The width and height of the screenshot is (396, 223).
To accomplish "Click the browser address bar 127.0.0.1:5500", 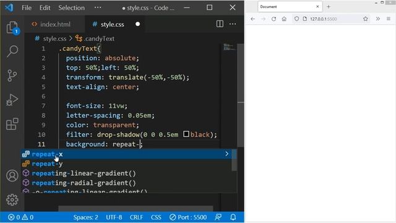I will point(331,19).
